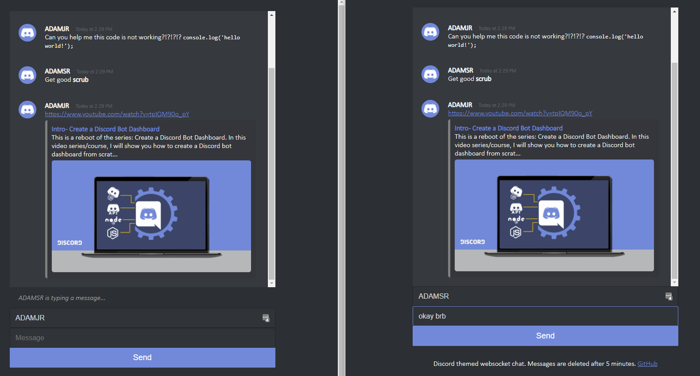Click scroll-up arrow of right chat scrollbar
Viewport: 700px width, 376px height.
pos(675,11)
